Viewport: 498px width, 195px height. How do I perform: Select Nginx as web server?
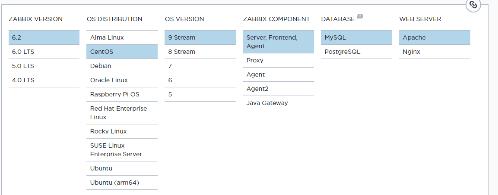click(x=435, y=52)
